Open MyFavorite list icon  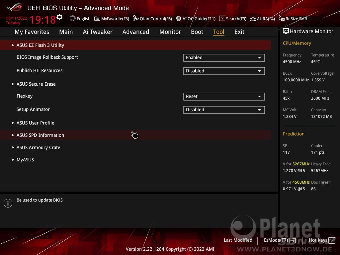click(97, 19)
